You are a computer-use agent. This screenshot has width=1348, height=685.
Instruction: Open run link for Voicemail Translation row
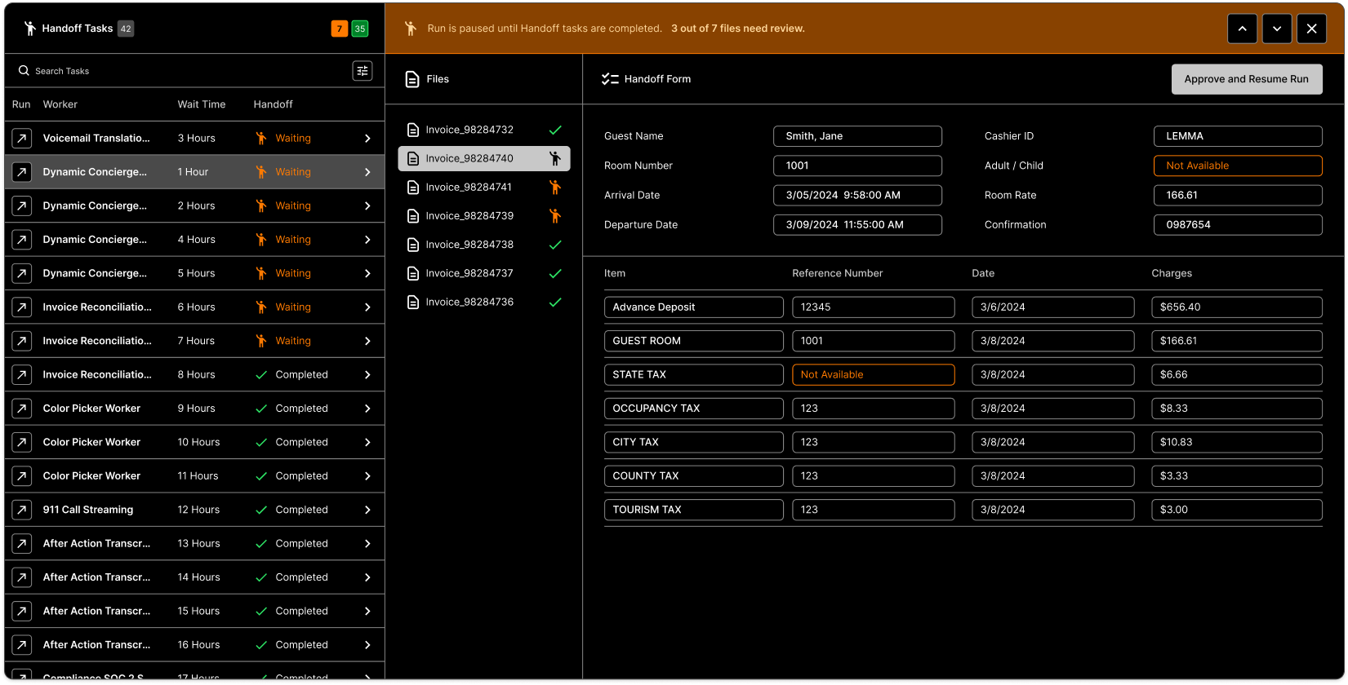coord(22,139)
